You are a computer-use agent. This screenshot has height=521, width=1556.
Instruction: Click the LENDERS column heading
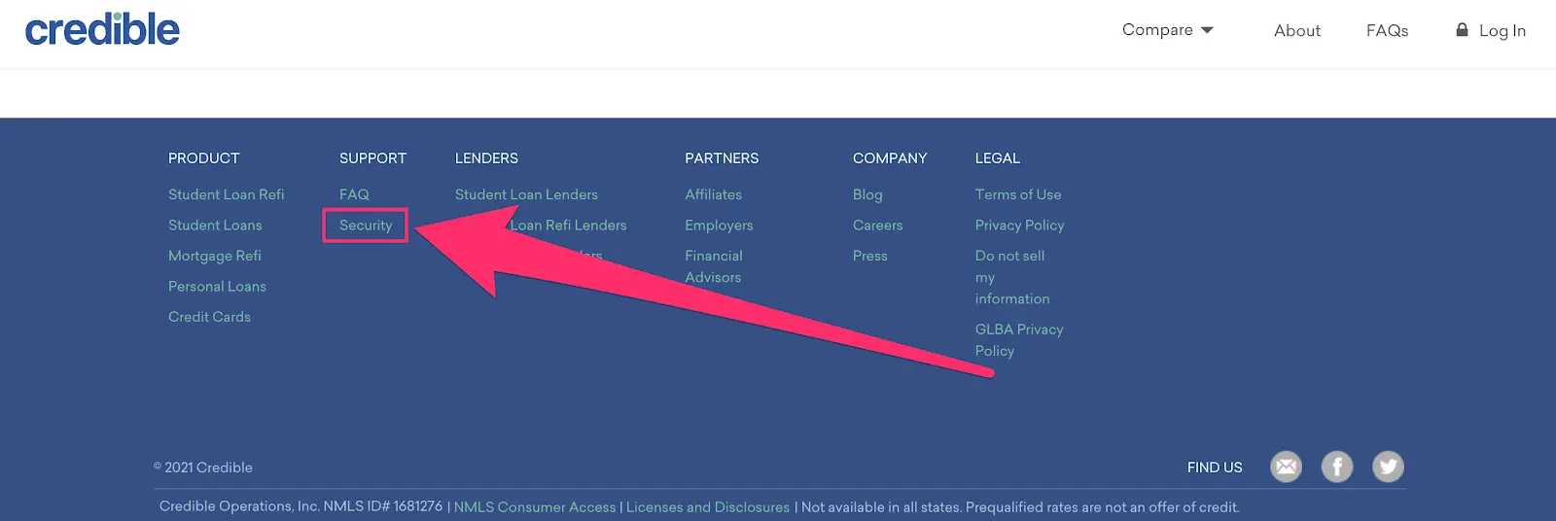coord(486,158)
